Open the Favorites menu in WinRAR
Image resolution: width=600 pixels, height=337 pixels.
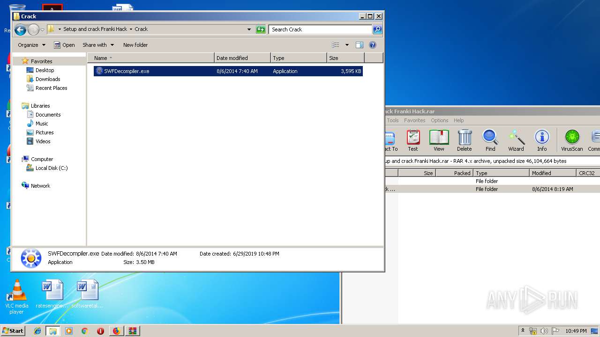pos(415,120)
